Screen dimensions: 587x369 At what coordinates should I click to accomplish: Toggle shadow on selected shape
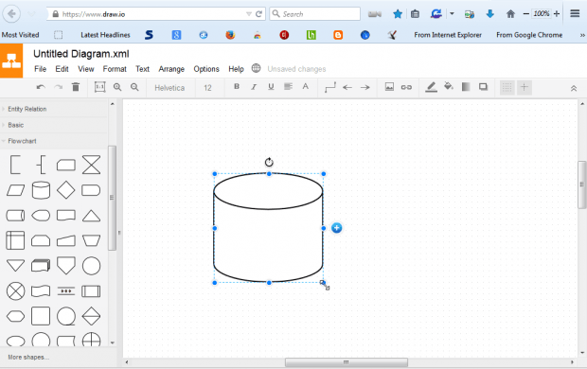pos(483,87)
